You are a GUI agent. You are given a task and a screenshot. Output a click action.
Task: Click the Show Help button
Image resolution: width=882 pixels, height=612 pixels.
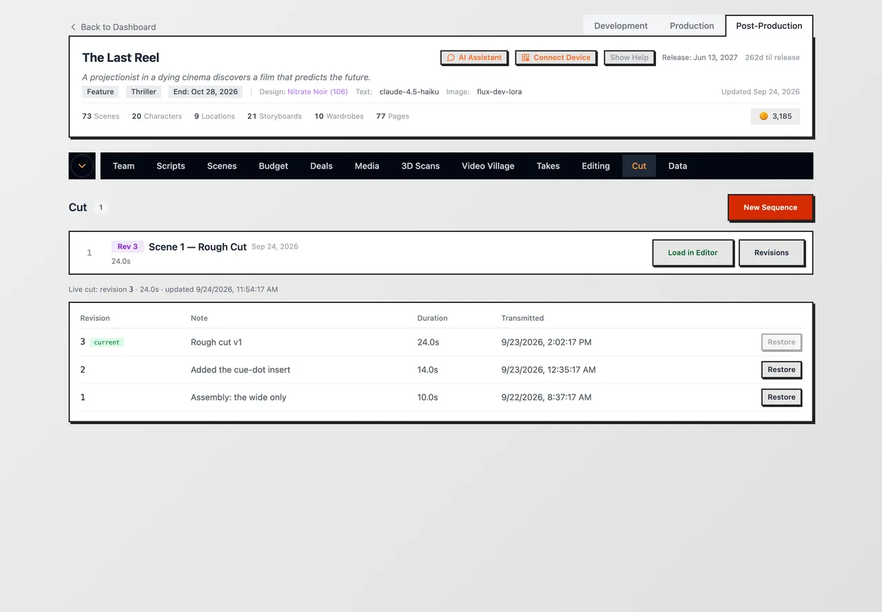[x=629, y=58]
